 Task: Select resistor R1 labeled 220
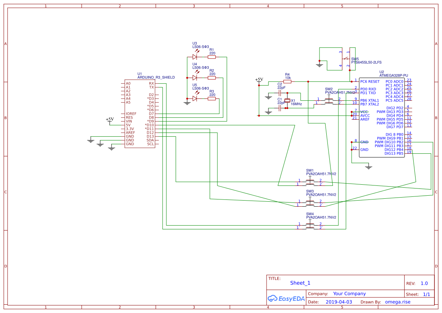click(211, 56)
